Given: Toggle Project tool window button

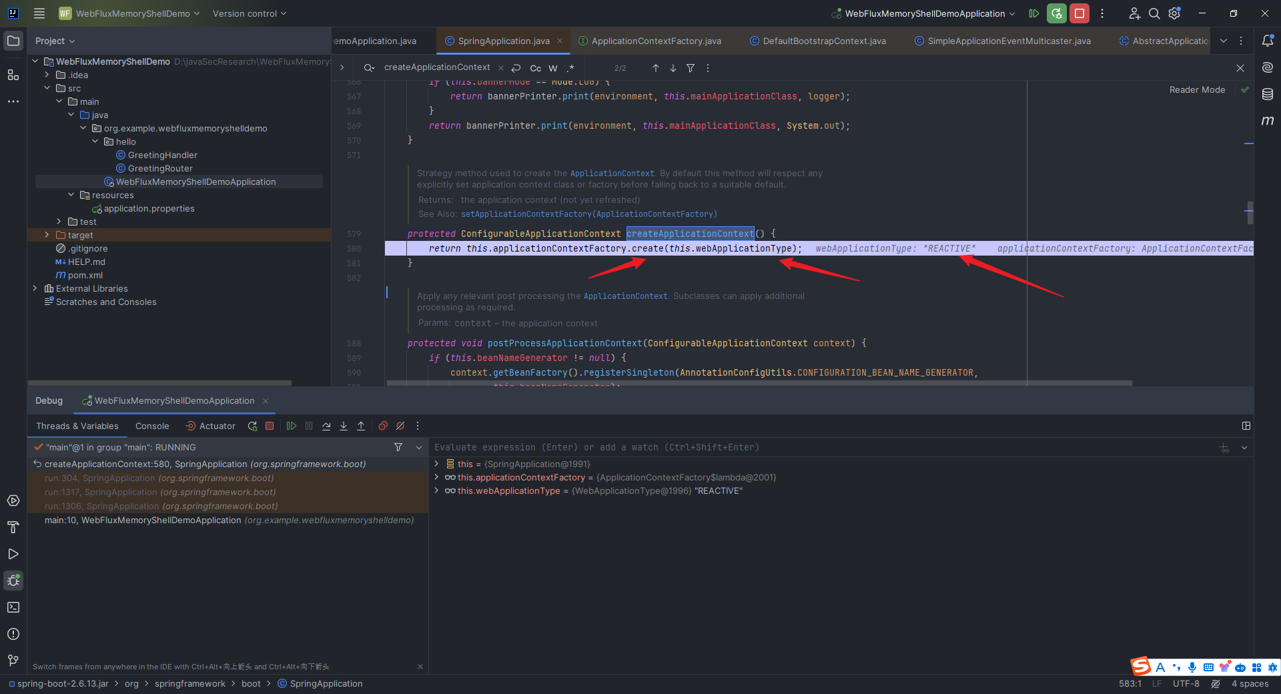Looking at the screenshot, I should pos(13,41).
